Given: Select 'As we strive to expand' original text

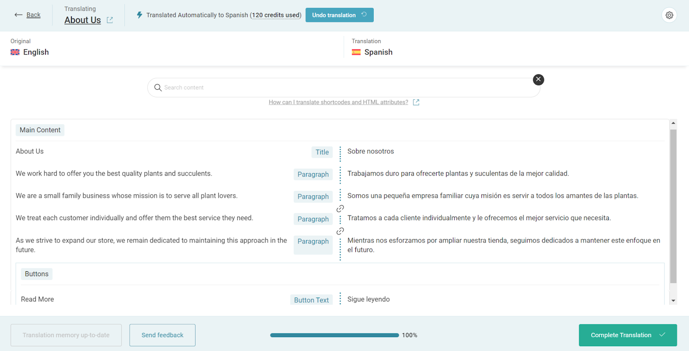Looking at the screenshot, I should pyautogui.click(x=152, y=245).
